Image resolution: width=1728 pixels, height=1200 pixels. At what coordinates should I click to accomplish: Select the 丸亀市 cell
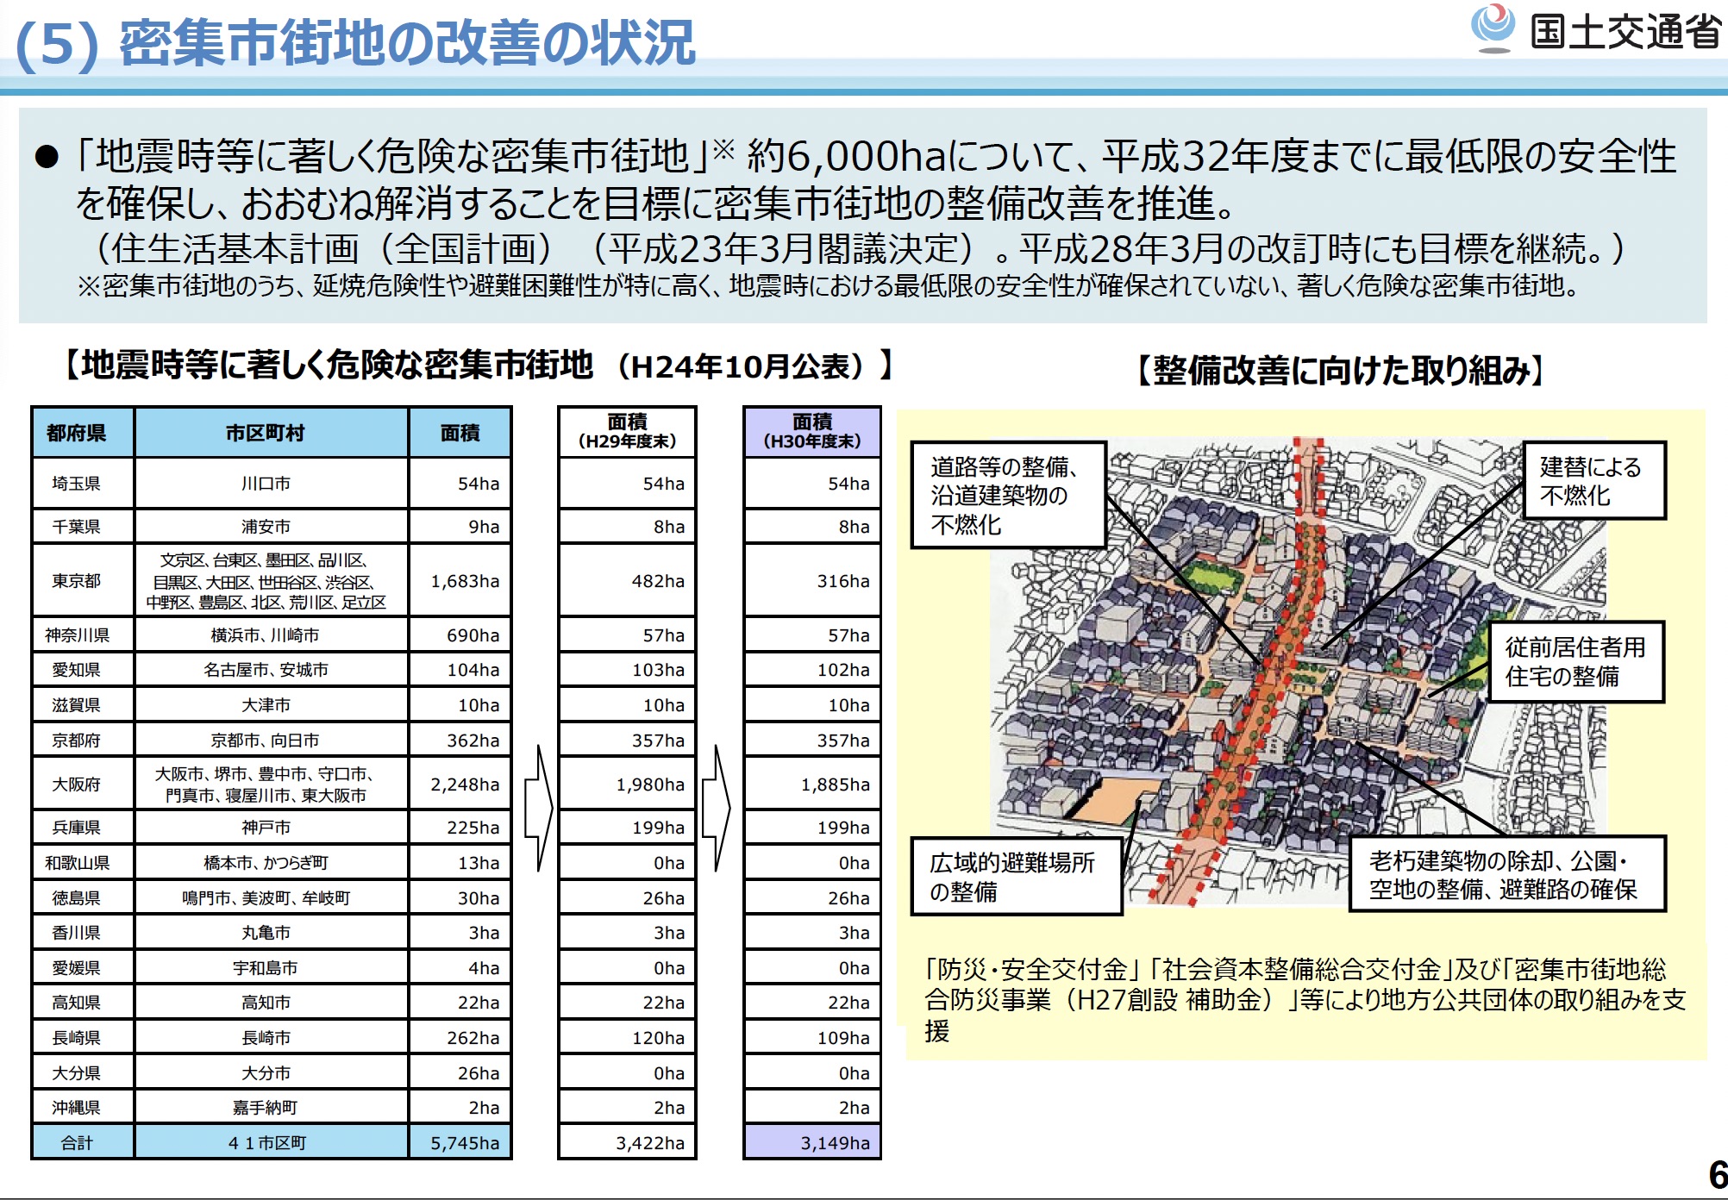click(271, 932)
